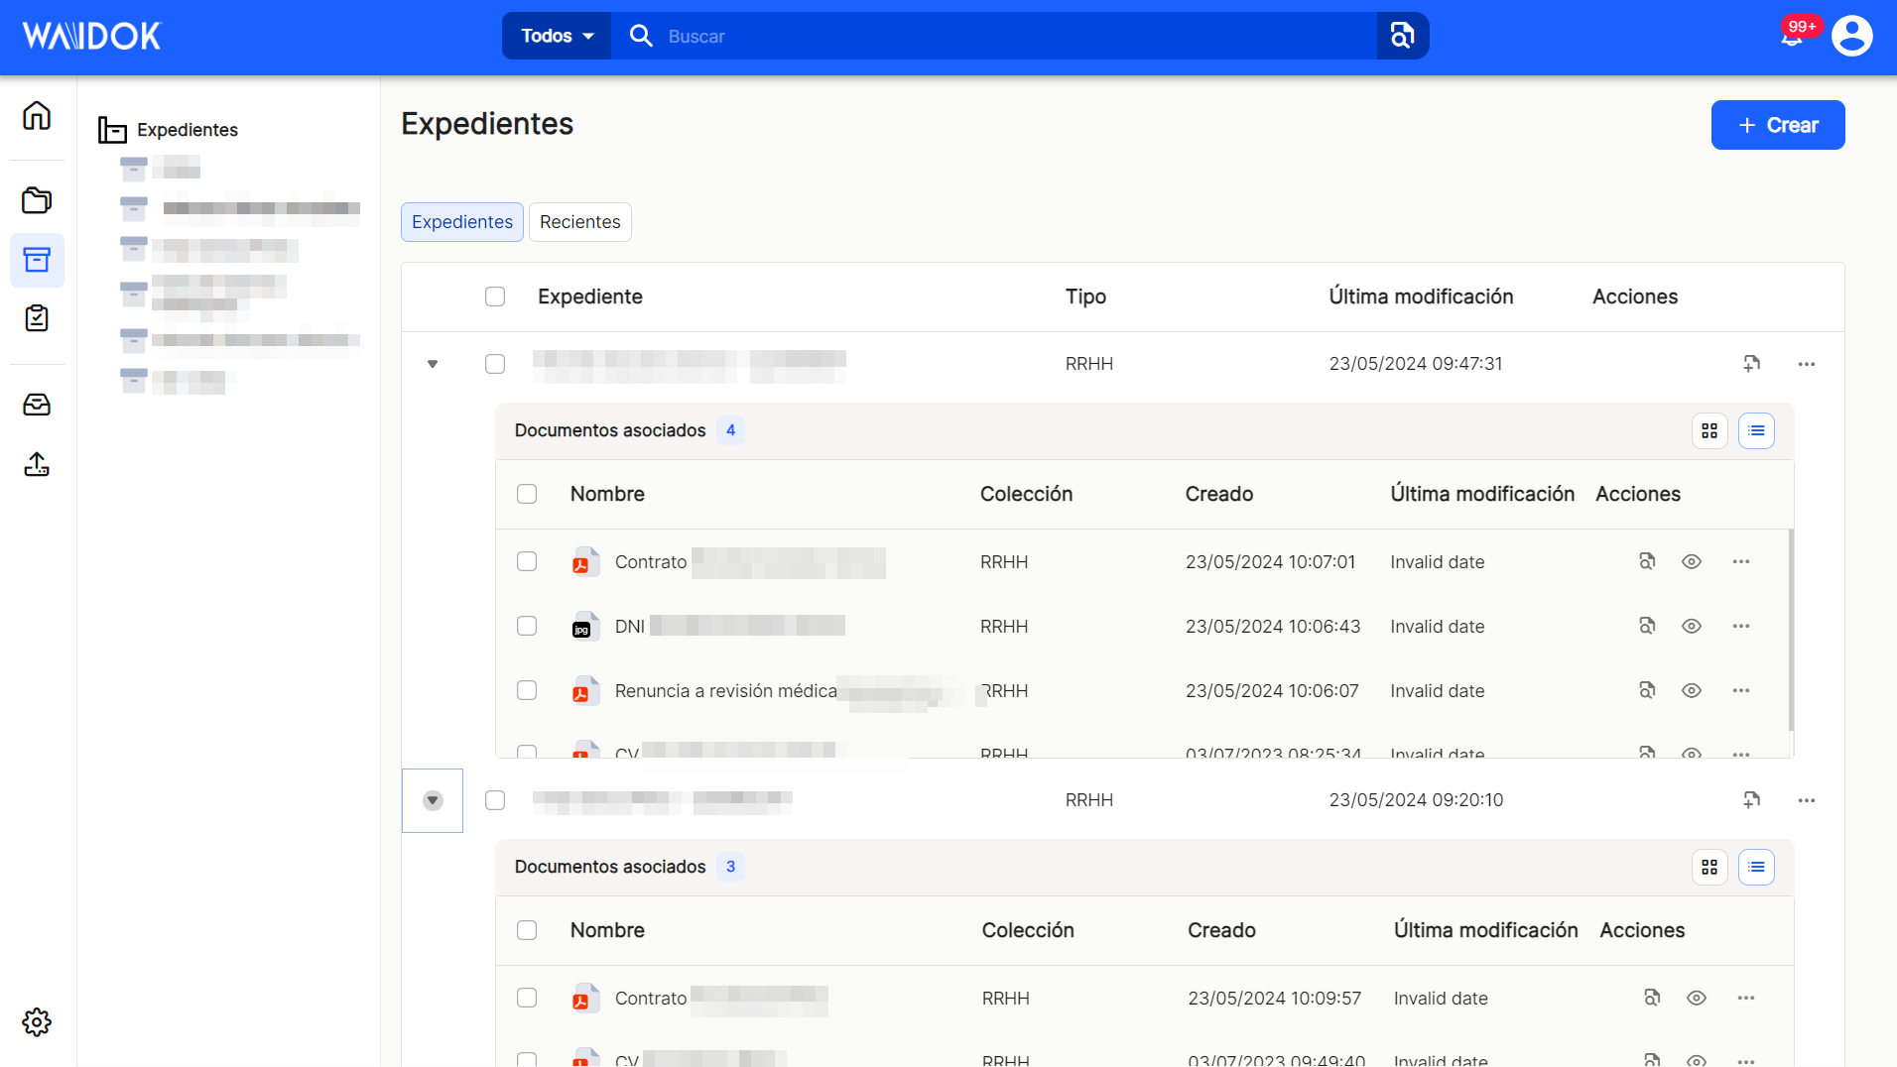Select Expedientes root in the tree
1897x1067 pixels.
click(x=169, y=130)
